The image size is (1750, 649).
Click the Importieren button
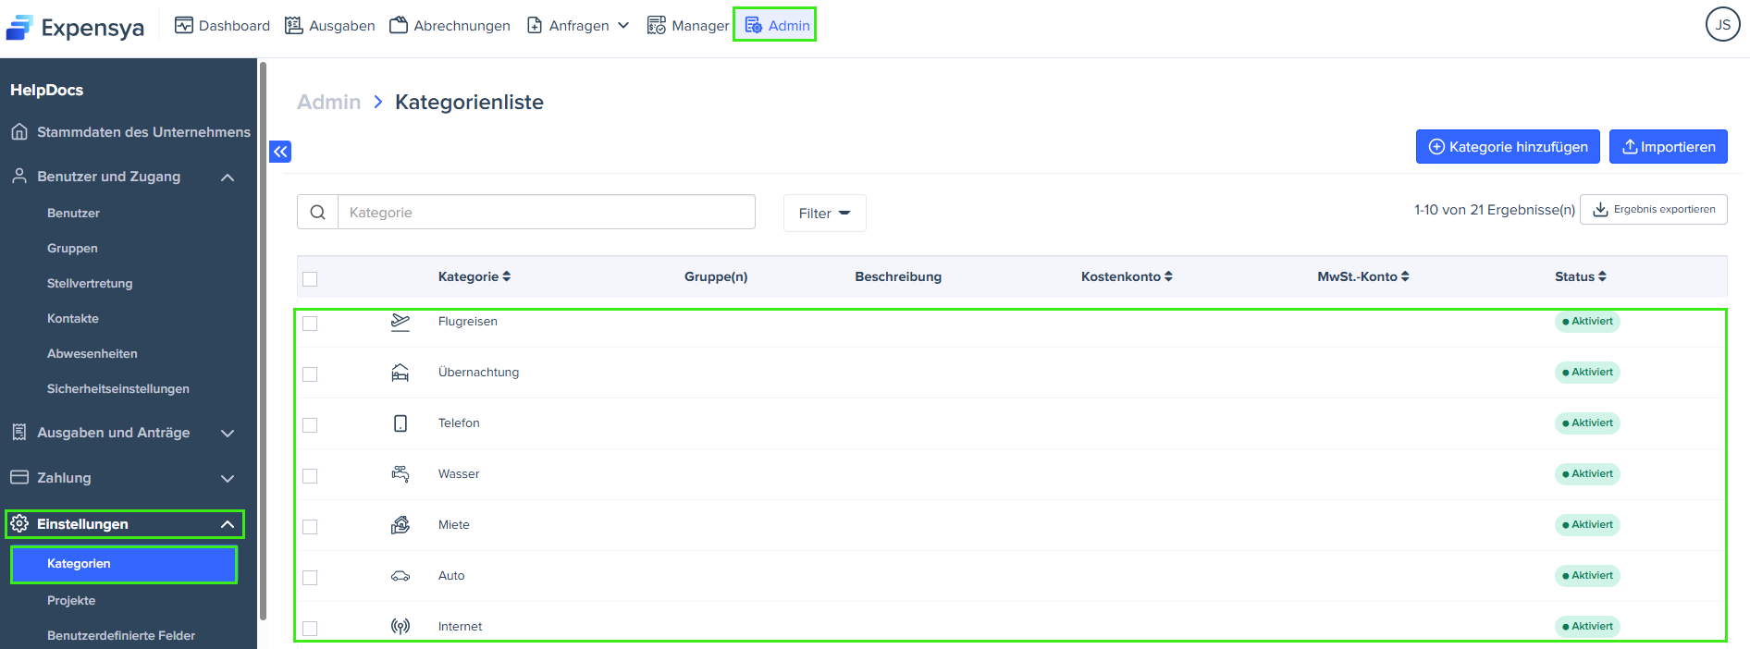[1669, 146]
